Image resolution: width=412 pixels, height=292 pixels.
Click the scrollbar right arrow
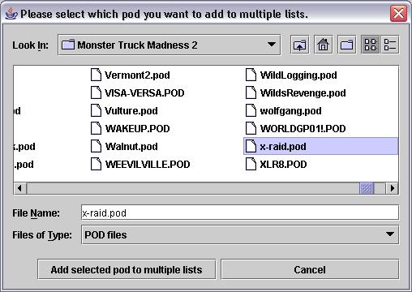click(392, 188)
